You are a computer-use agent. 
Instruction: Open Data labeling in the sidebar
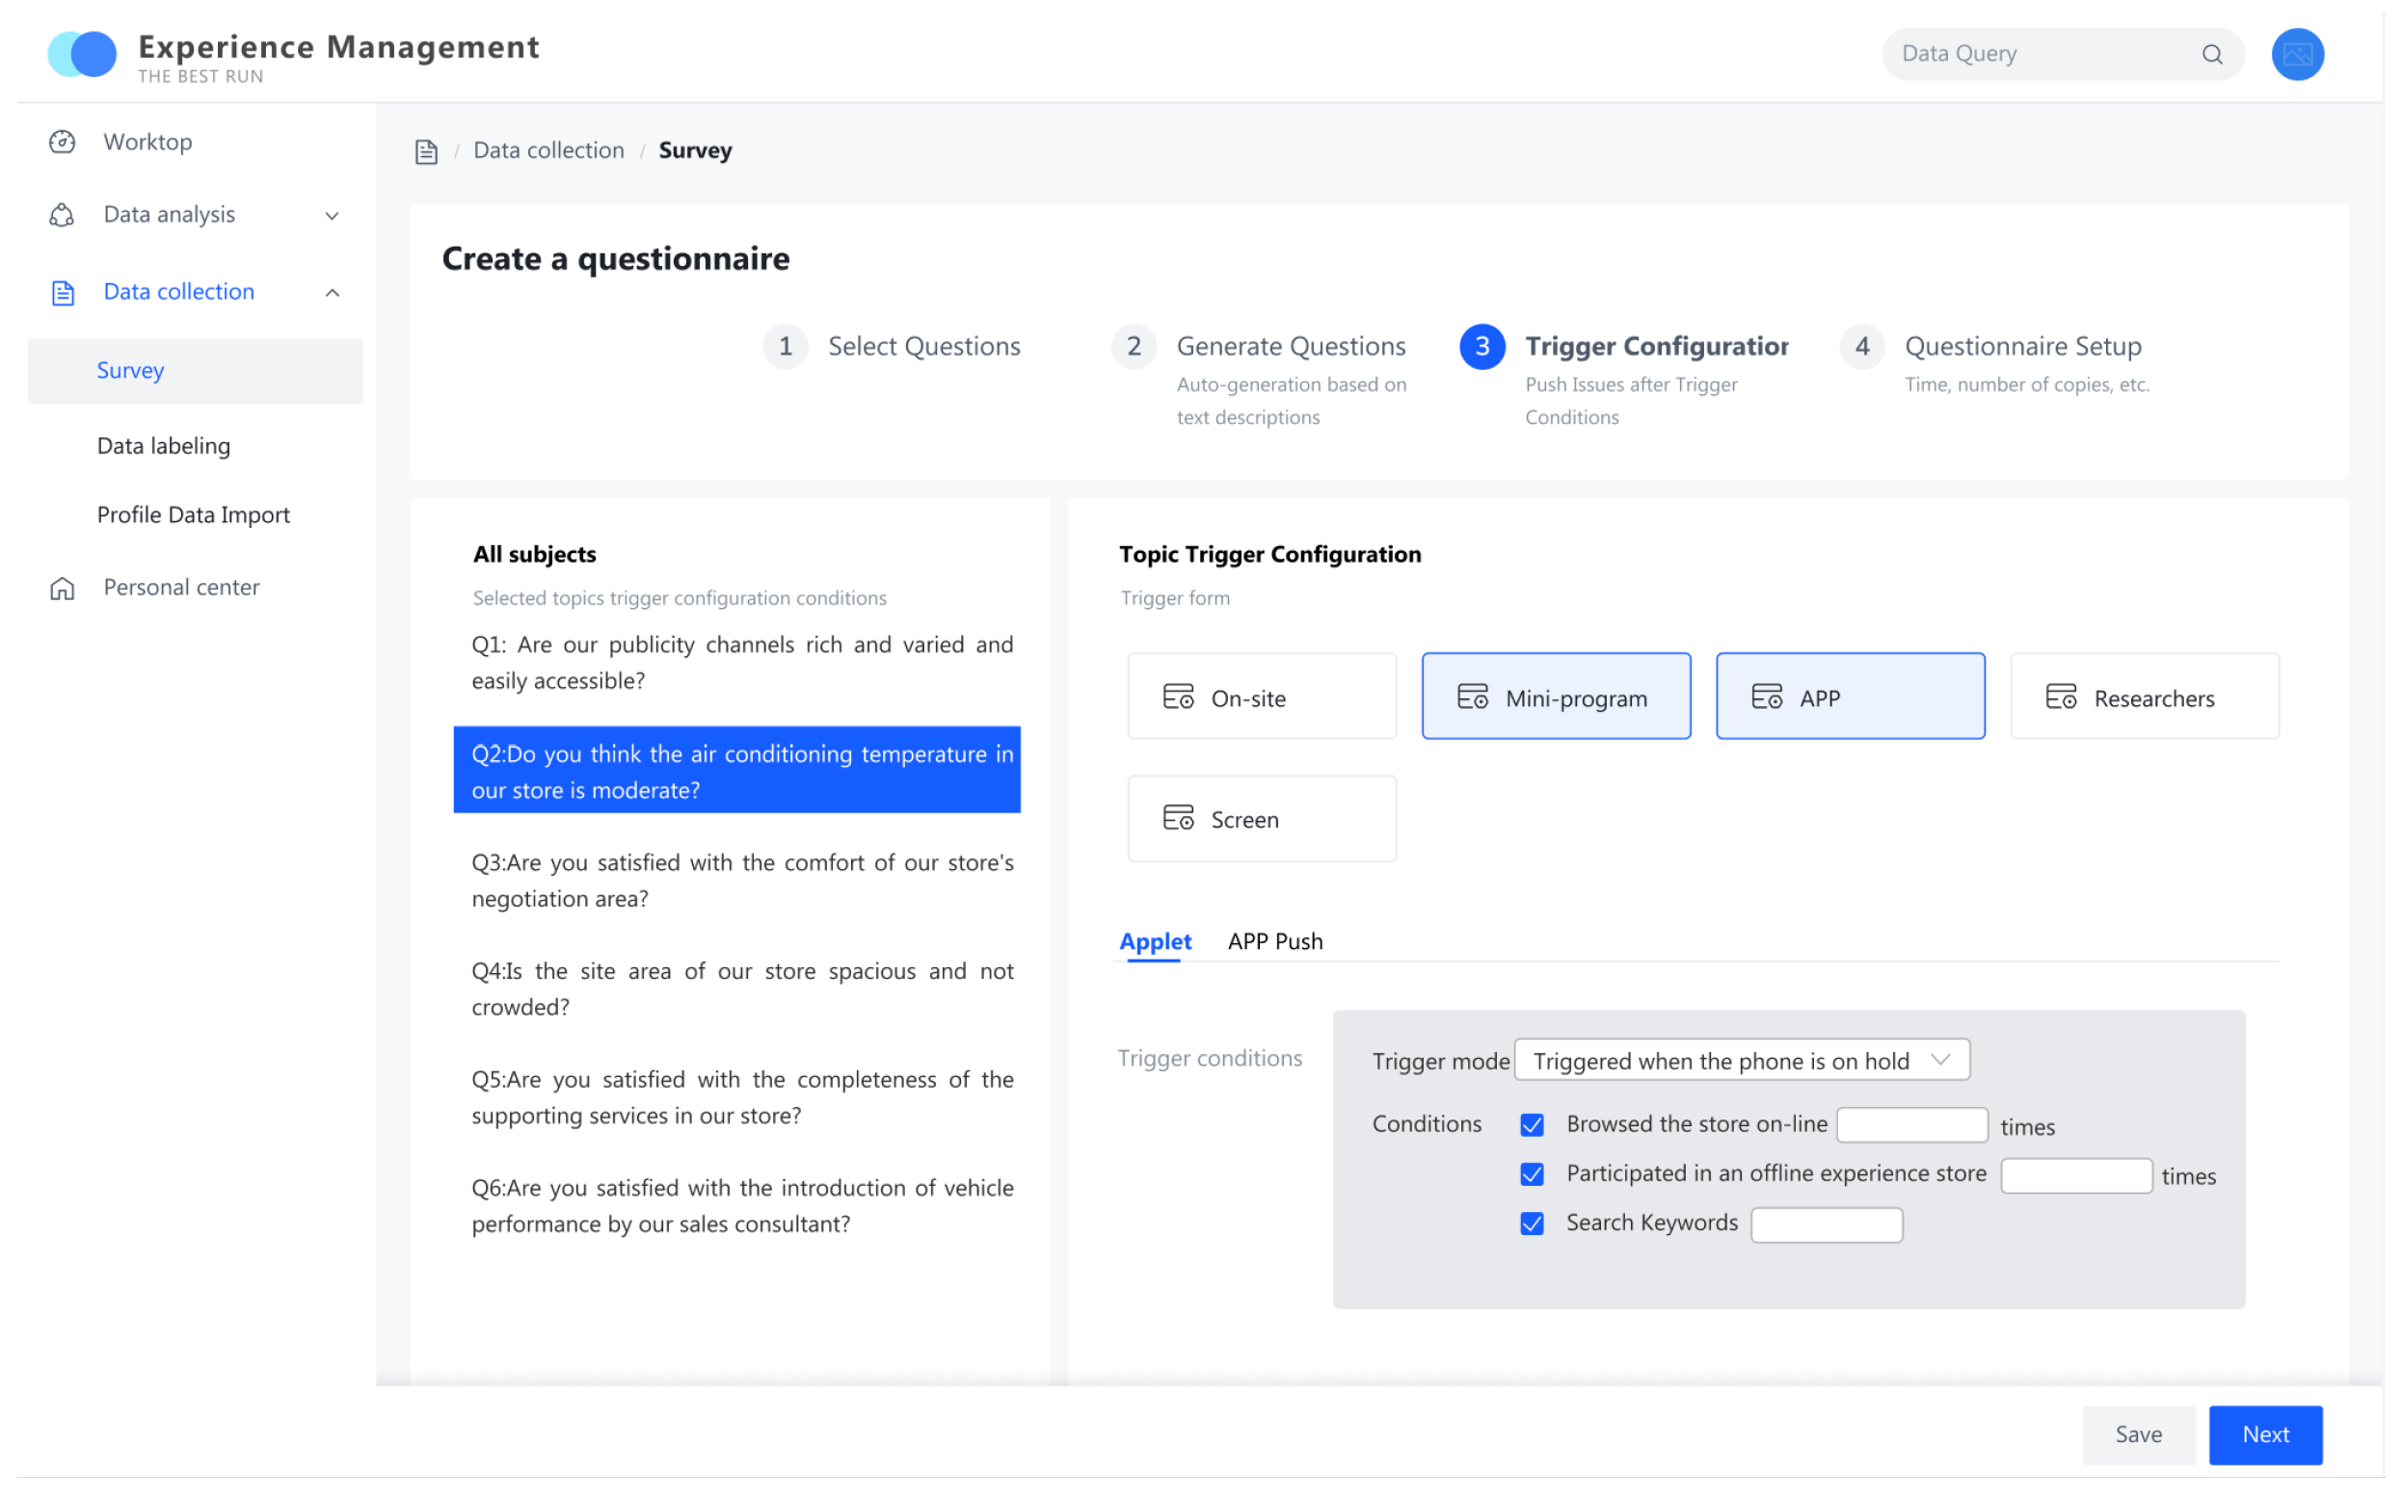pyautogui.click(x=164, y=446)
